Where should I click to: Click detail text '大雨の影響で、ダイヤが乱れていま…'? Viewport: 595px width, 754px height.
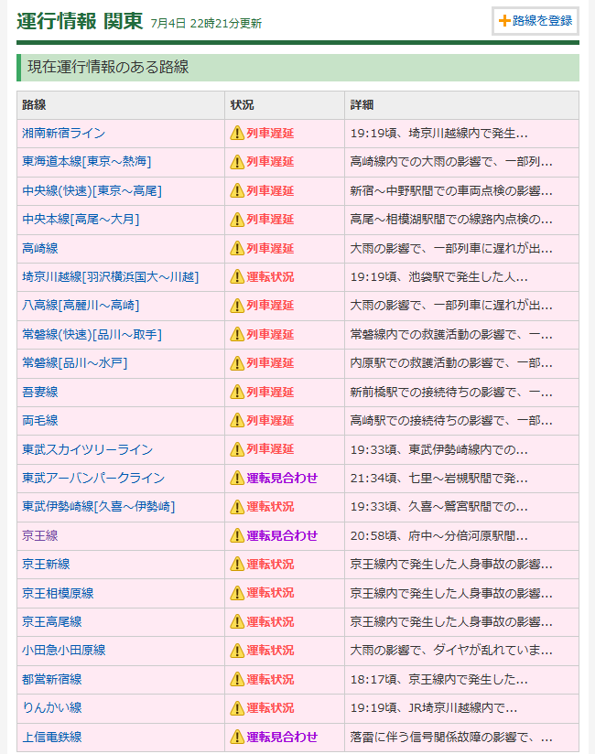point(451,650)
